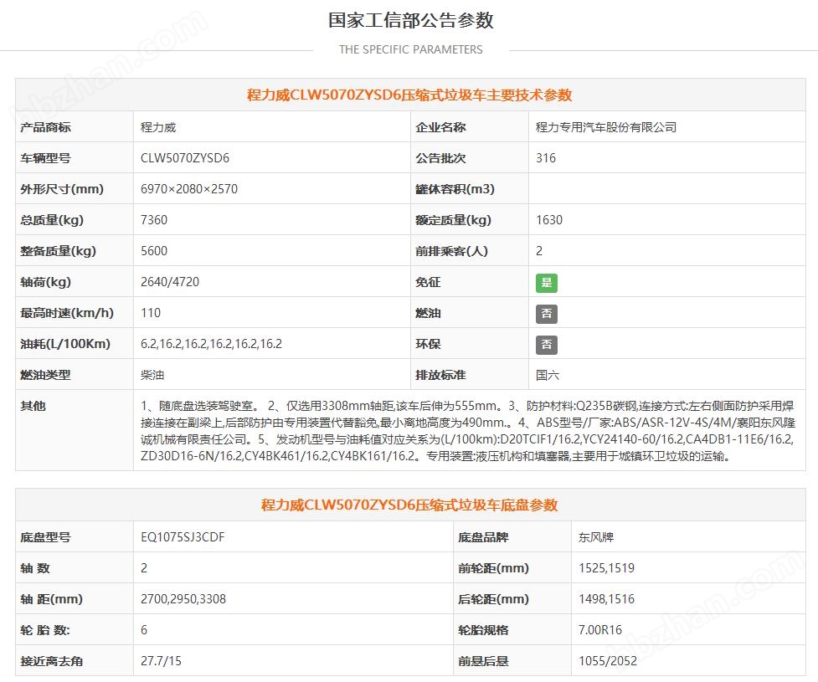Click the gray 否 badge in 燃油 row
The width and height of the screenshot is (818, 682).
point(546,313)
